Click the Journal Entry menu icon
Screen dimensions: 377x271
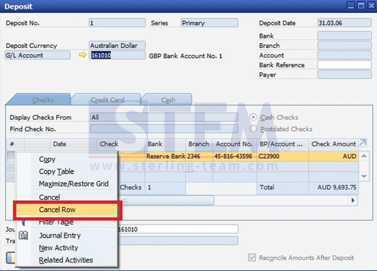click(x=23, y=235)
